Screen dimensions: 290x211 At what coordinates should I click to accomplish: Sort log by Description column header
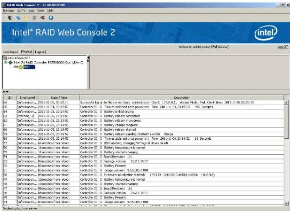182,98
